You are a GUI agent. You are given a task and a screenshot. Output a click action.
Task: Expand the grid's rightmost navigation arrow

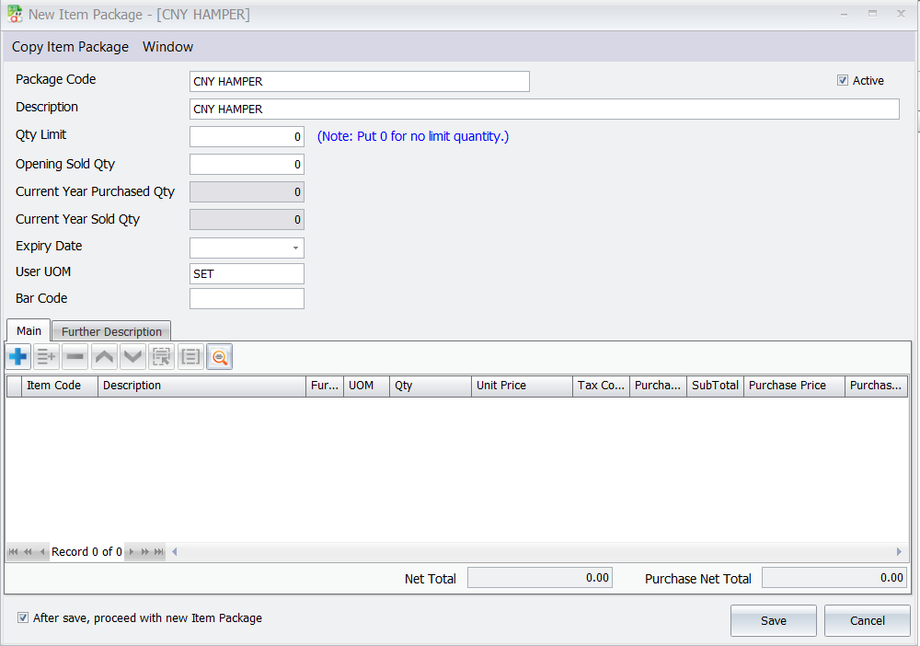pyautogui.click(x=900, y=551)
